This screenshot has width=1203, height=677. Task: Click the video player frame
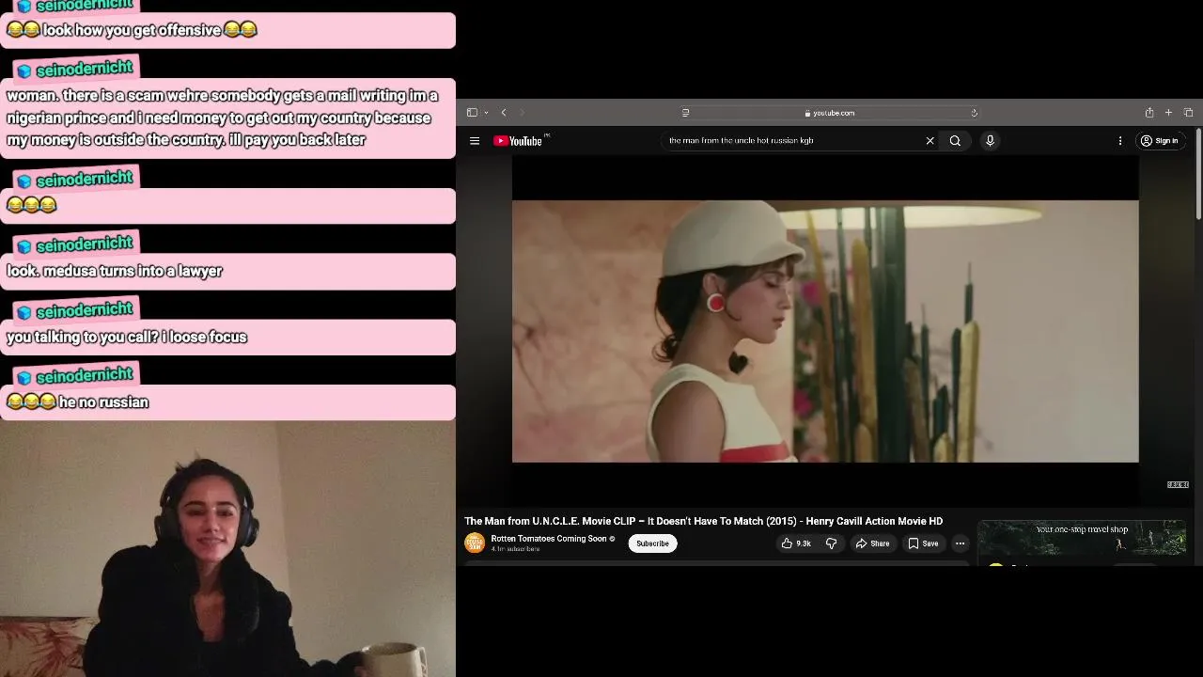pos(825,331)
